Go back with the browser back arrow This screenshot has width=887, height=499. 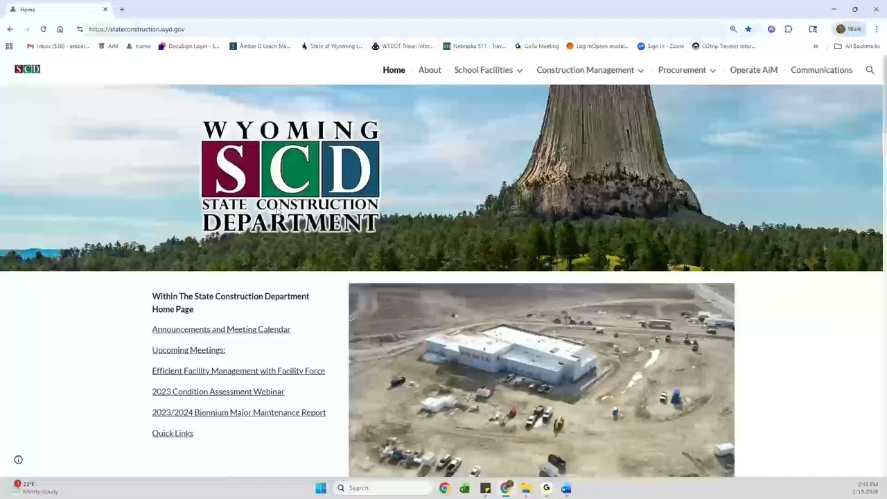(x=10, y=29)
